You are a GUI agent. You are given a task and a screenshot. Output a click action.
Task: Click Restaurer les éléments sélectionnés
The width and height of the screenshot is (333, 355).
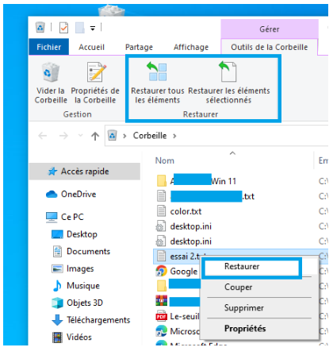click(229, 83)
